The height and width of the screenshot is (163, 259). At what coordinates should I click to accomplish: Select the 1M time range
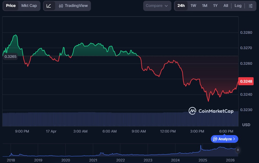[204, 6]
